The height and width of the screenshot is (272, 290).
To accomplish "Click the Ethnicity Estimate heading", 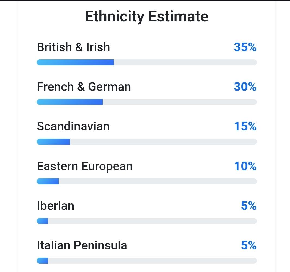I will tap(147, 16).
